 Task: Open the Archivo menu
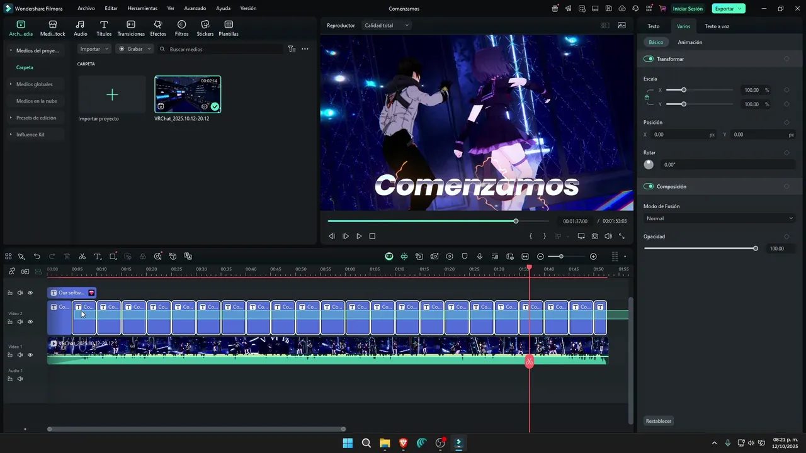pyautogui.click(x=86, y=9)
